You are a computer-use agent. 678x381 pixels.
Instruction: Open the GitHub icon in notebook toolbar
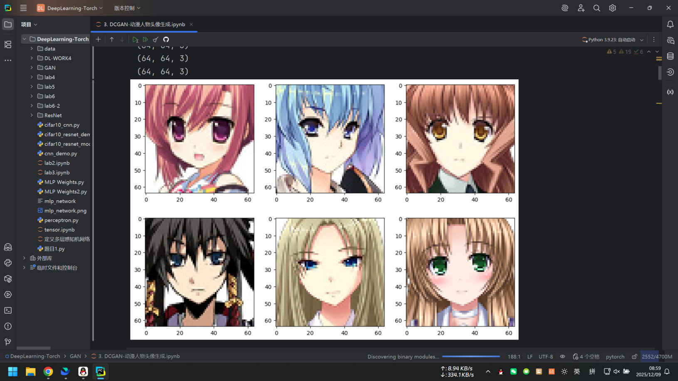tap(166, 39)
